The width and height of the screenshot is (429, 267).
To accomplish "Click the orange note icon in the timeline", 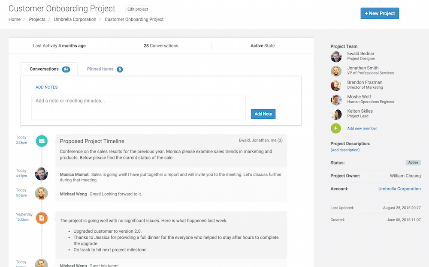I will pos(41,218).
